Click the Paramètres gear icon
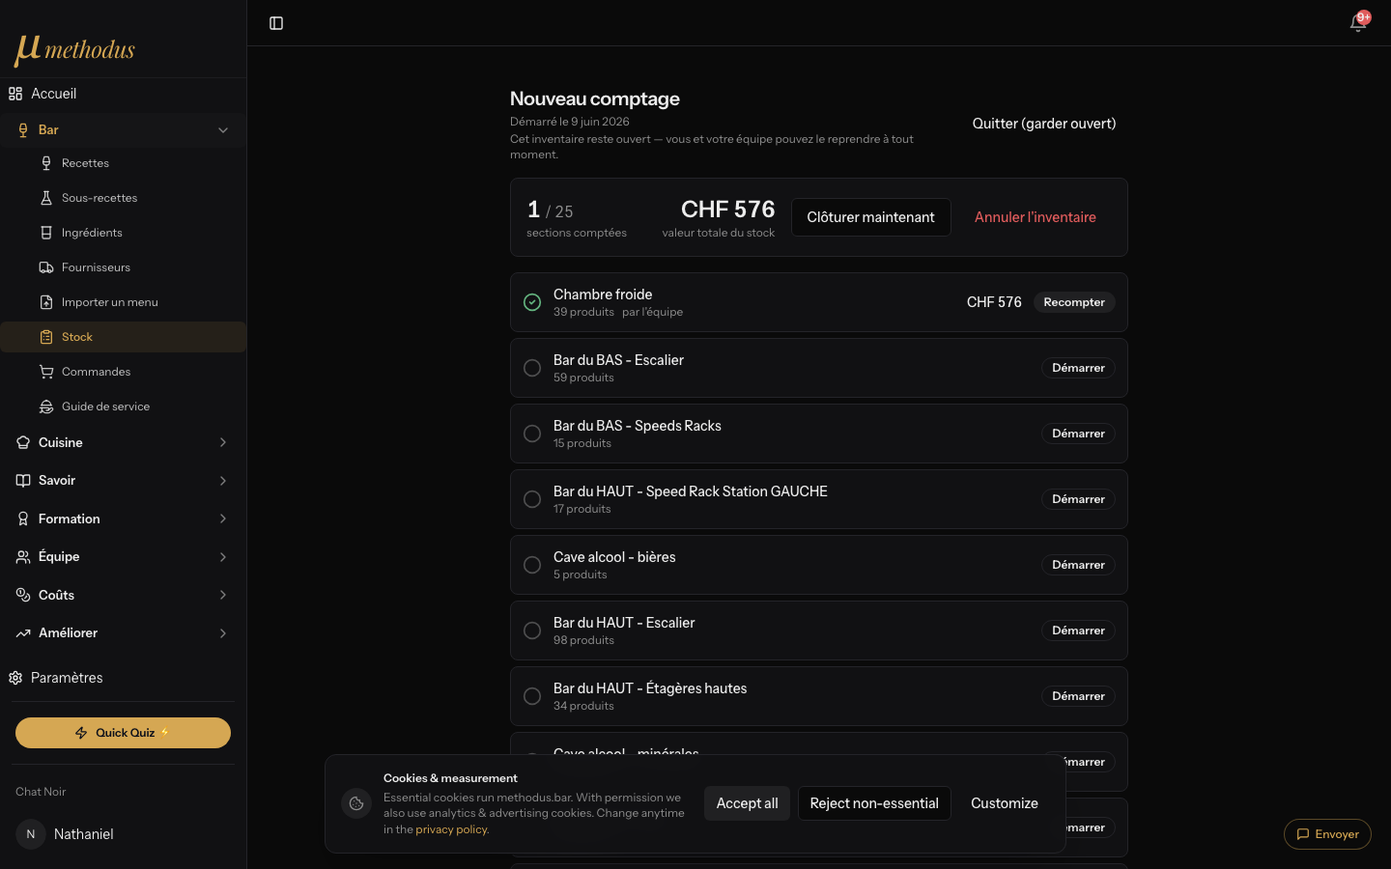This screenshot has height=869, width=1391. (15, 678)
